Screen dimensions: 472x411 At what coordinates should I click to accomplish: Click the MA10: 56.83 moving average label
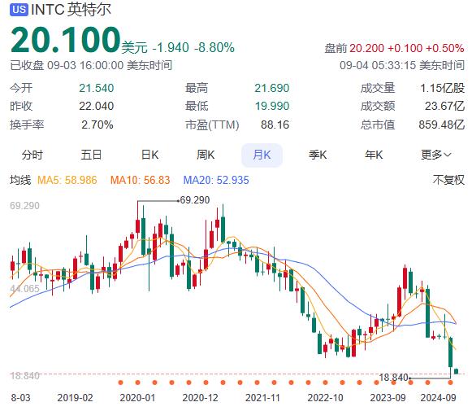[141, 181]
